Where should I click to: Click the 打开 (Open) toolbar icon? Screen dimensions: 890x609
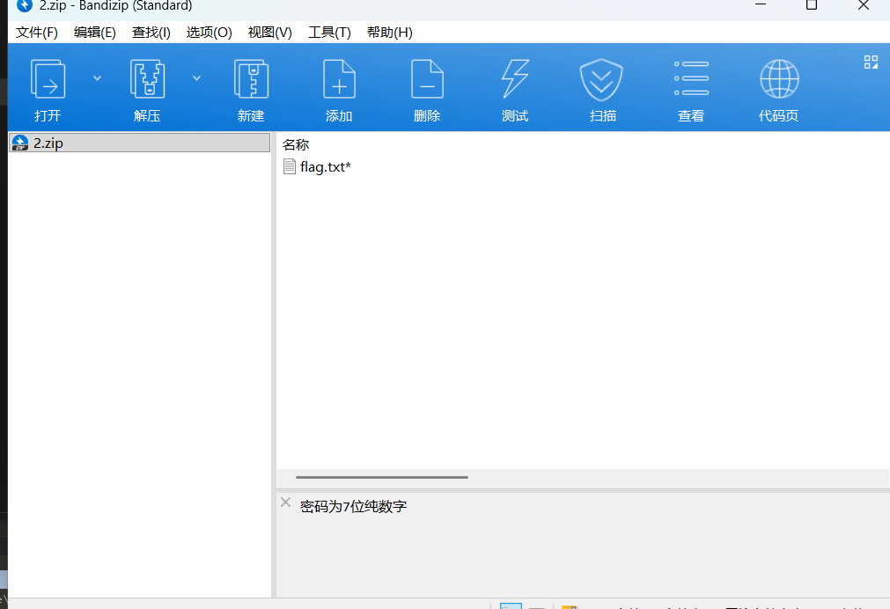point(48,79)
